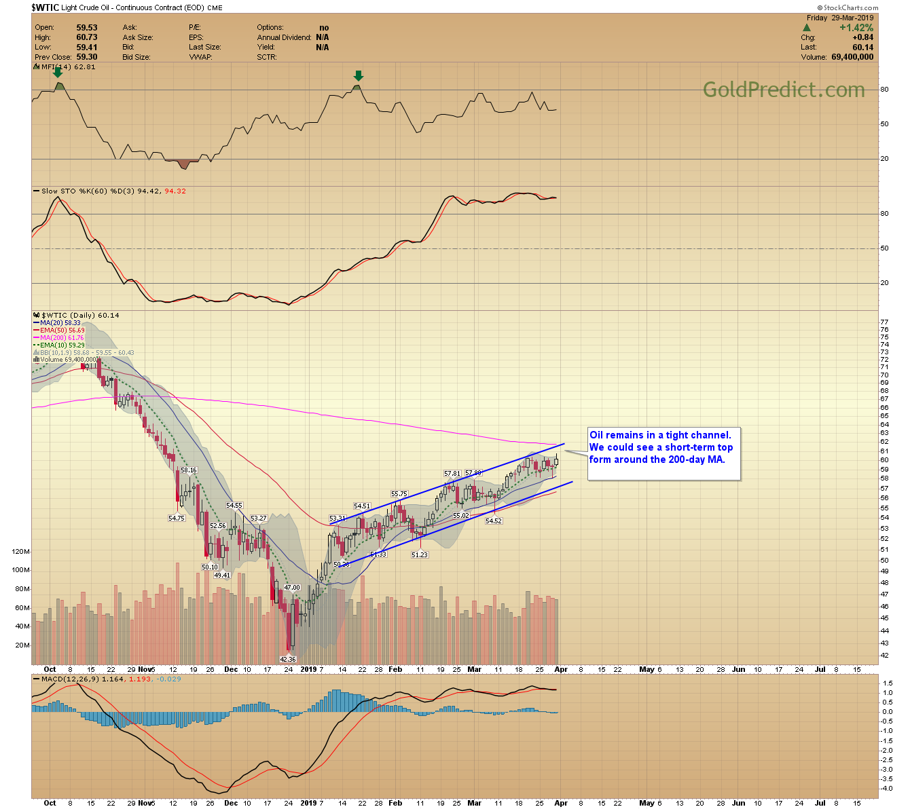Click the Low price 59.41

coord(87,48)
